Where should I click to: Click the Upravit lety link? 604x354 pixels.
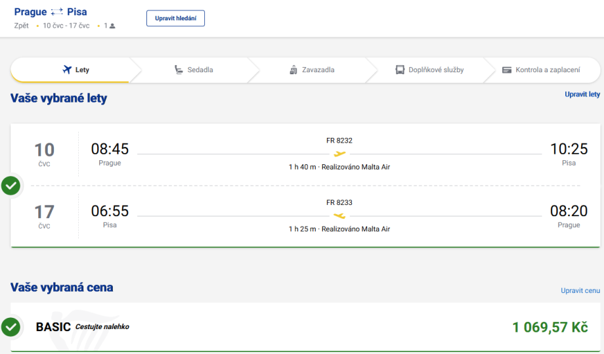tap(582, 94)
